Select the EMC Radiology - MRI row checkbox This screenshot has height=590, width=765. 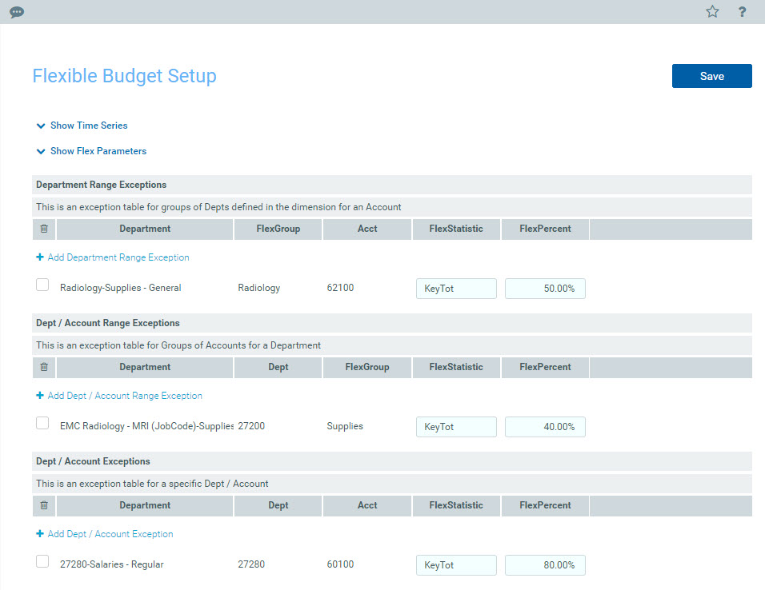click(x=42, y=424)
